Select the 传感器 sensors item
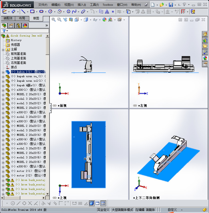Screen dimensions: 209x213 click(15, 45)
